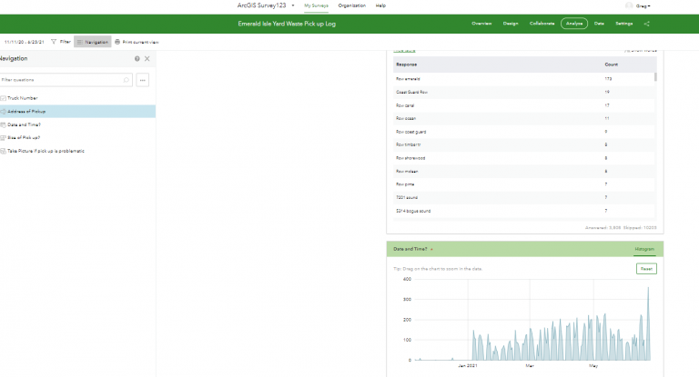This screenshot has height=377, width=699.
Task: Click the Row ocean response
Action: pyautogui.click(x=523, y=118)
